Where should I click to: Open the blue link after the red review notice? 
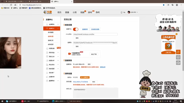(103, 67)
